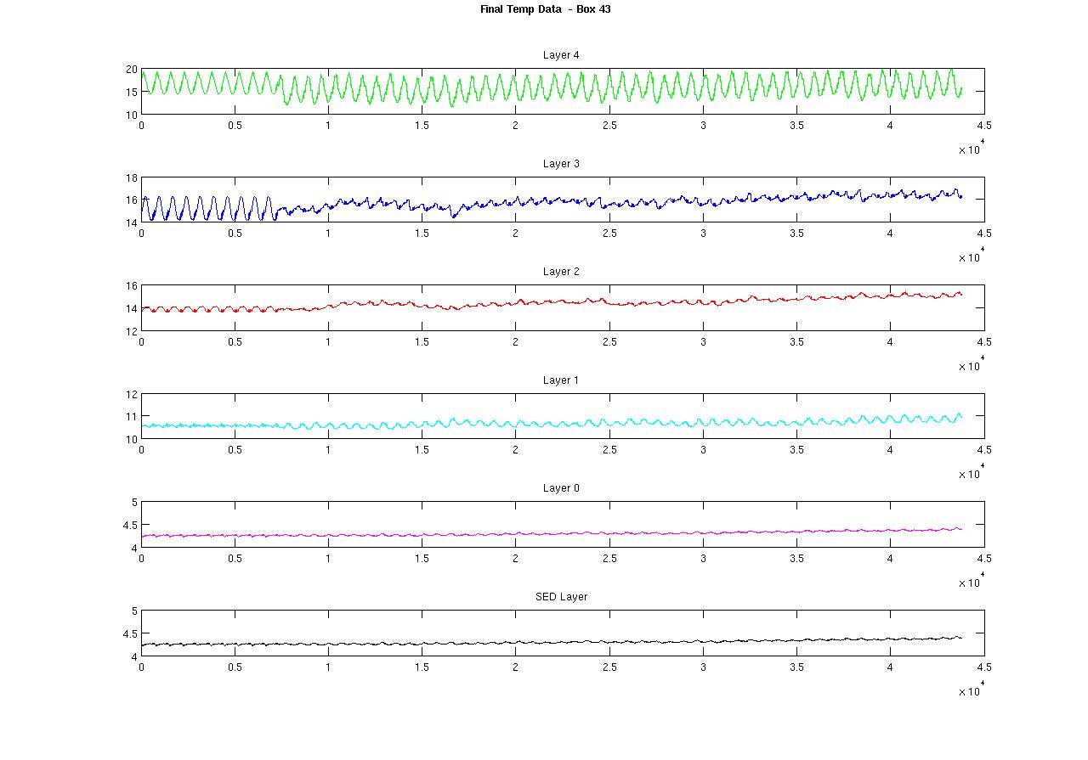Select the 'Layer 0' subplot title

pyautogui.click(x=561, y=488)
